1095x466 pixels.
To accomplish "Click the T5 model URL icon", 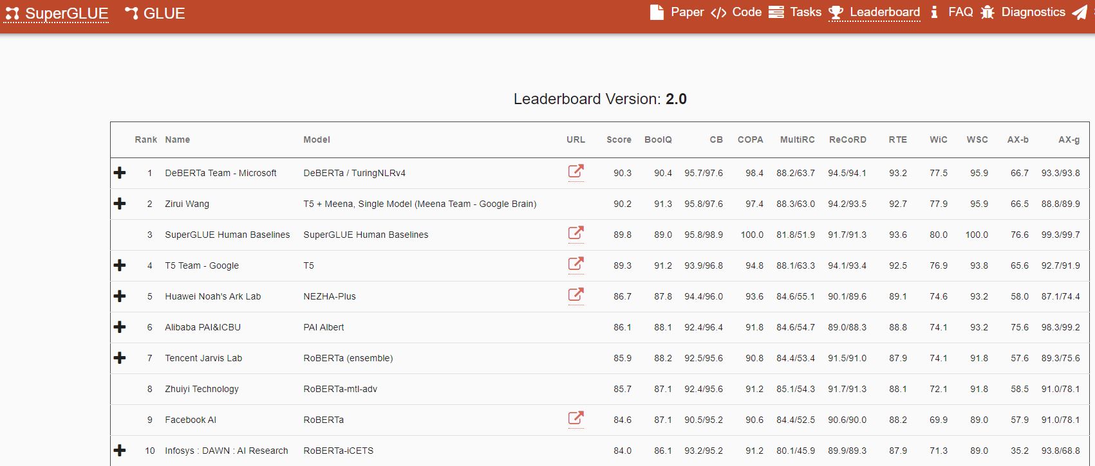I will click(x=576, y=264).
